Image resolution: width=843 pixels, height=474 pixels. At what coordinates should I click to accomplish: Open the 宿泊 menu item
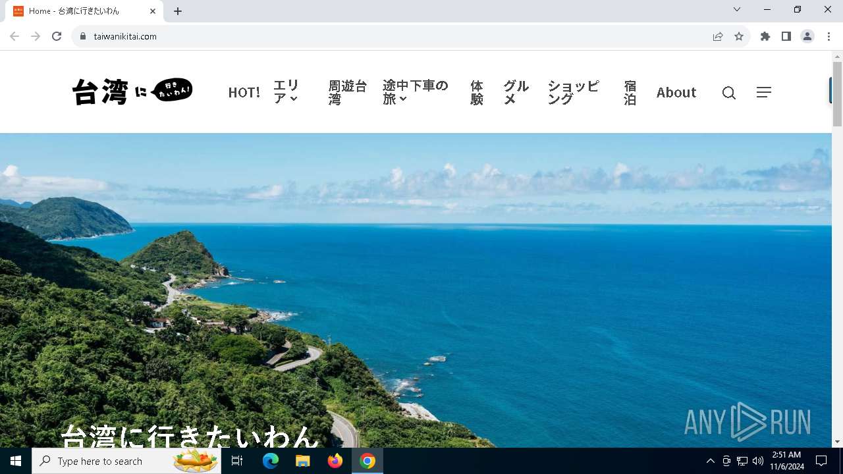[x=630, y=92]
